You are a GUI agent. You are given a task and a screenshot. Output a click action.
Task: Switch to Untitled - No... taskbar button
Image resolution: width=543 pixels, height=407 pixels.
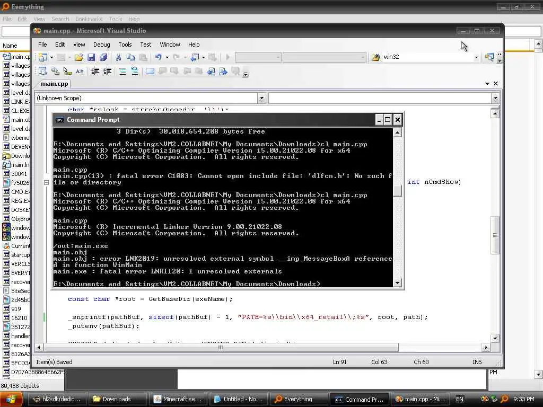coord(239,399)
